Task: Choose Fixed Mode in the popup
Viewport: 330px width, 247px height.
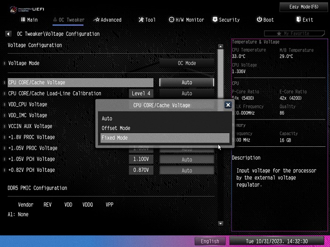Action: tap(165, 138)
